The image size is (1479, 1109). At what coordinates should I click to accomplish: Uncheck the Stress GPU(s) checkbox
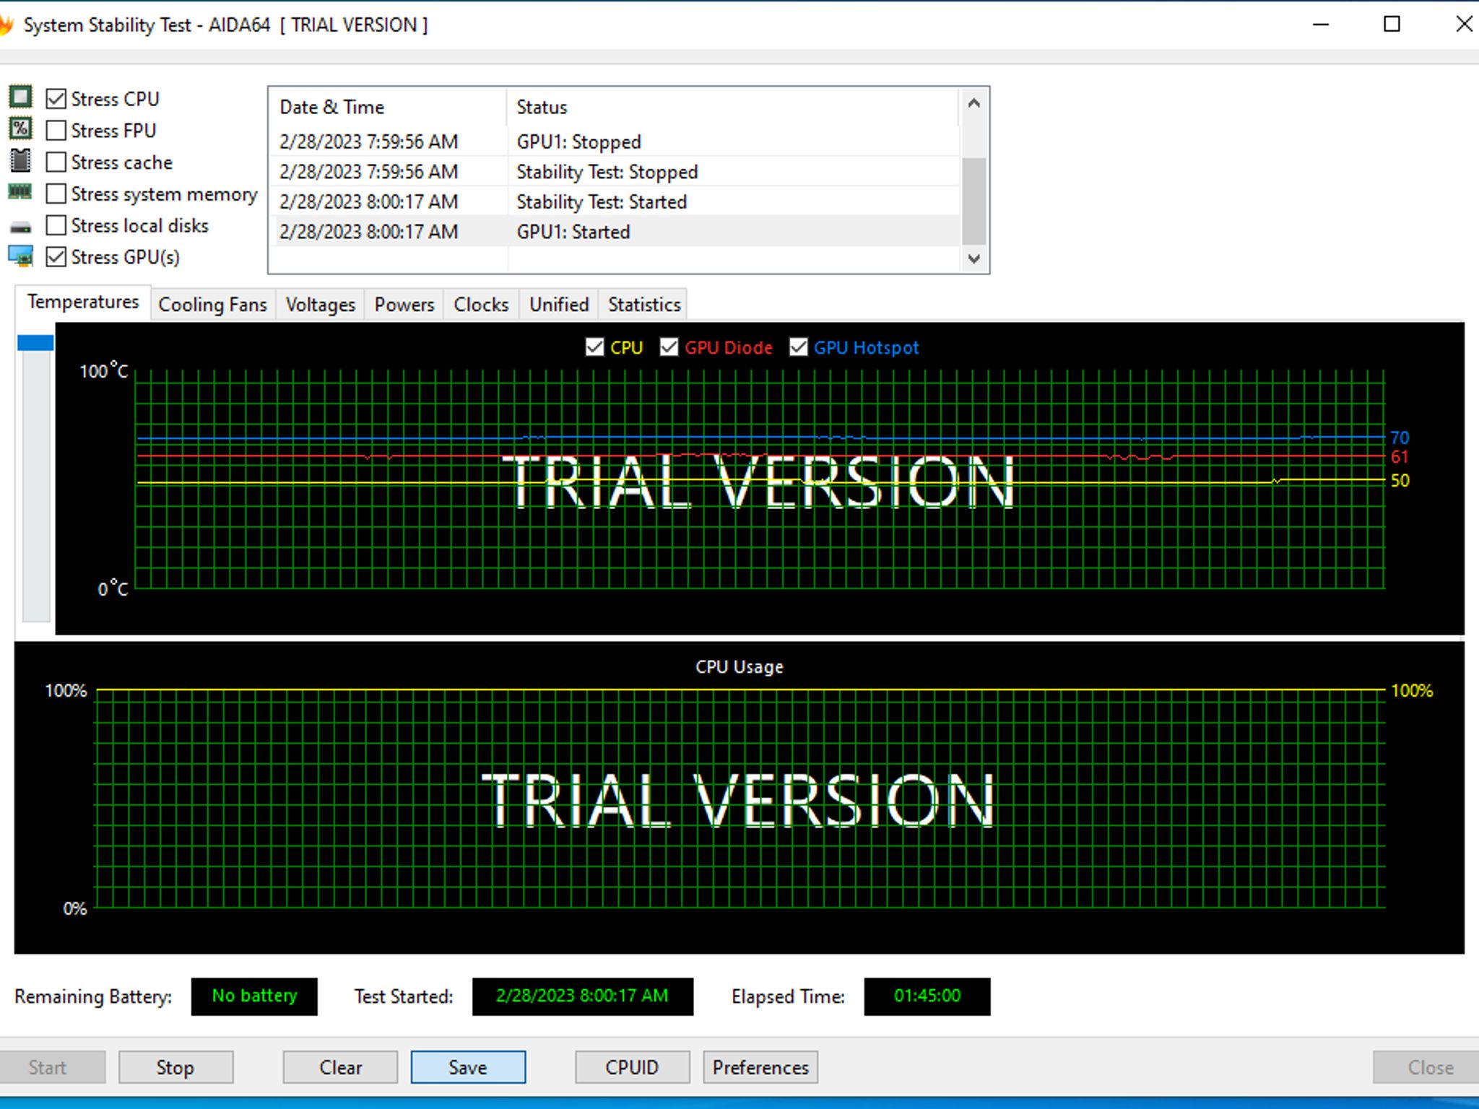point(56,257)
